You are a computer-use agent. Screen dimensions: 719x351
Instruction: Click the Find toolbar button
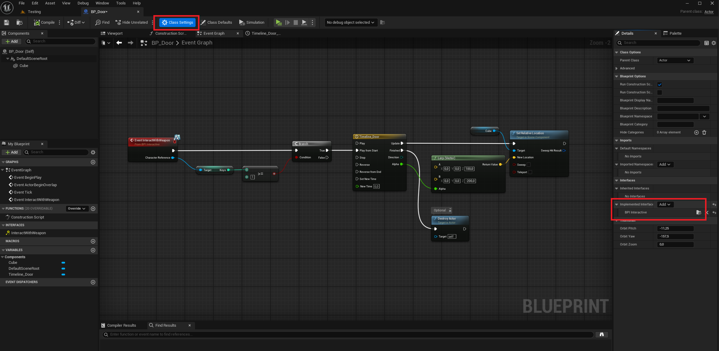102,23
